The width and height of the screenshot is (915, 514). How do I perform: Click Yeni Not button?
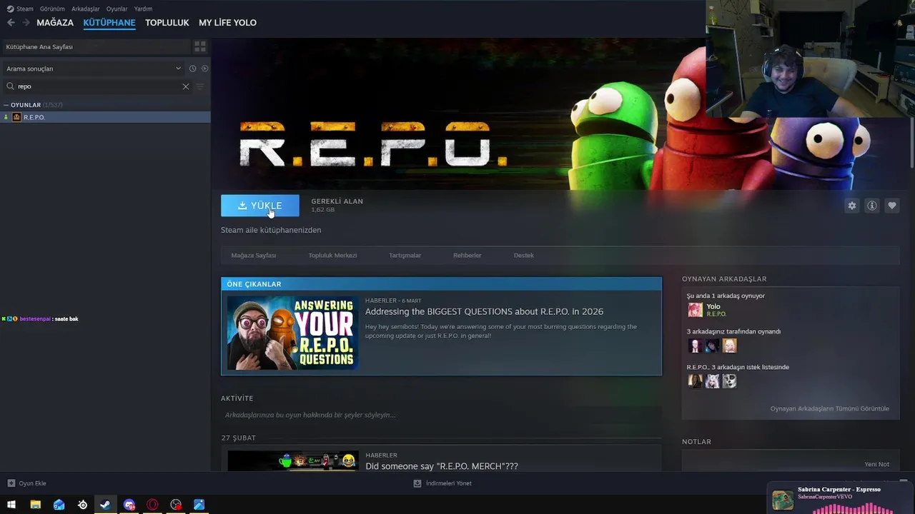(x=876, y=464)
